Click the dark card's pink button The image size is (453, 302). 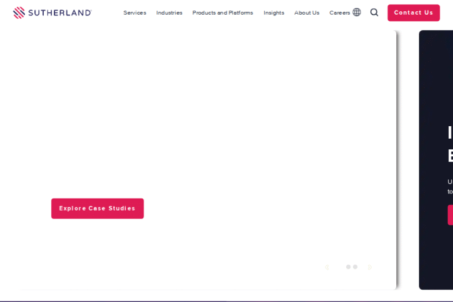[x=450, y=215]
